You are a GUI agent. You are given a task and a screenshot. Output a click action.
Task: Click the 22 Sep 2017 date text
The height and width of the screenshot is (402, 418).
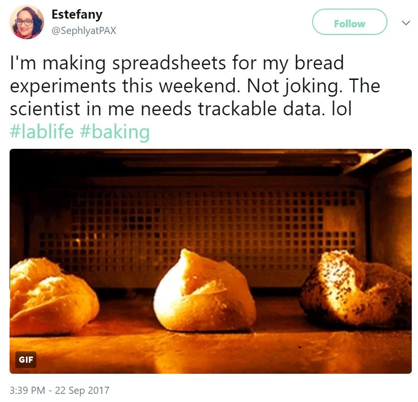tap(82, 391)
